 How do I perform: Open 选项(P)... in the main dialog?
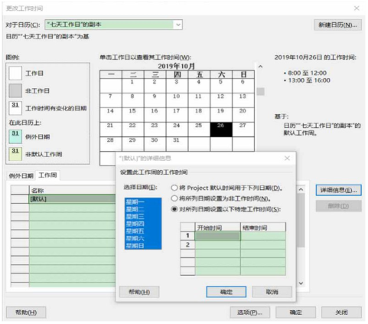pyautogui.click(x=249, y=313)
